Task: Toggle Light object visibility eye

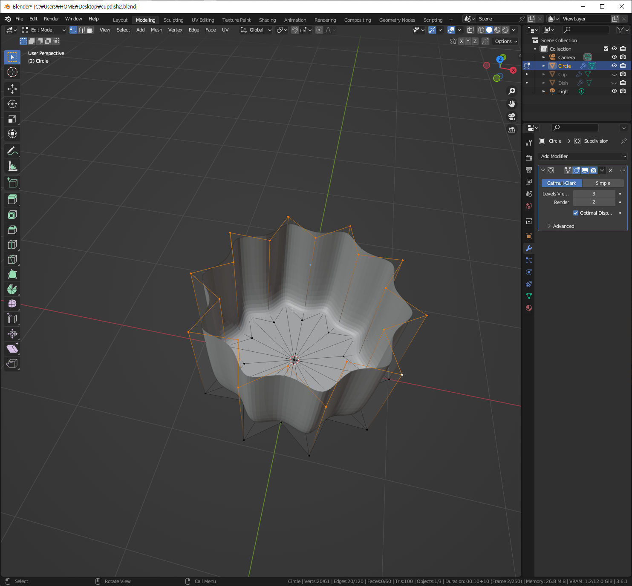Action: point(614,91)
